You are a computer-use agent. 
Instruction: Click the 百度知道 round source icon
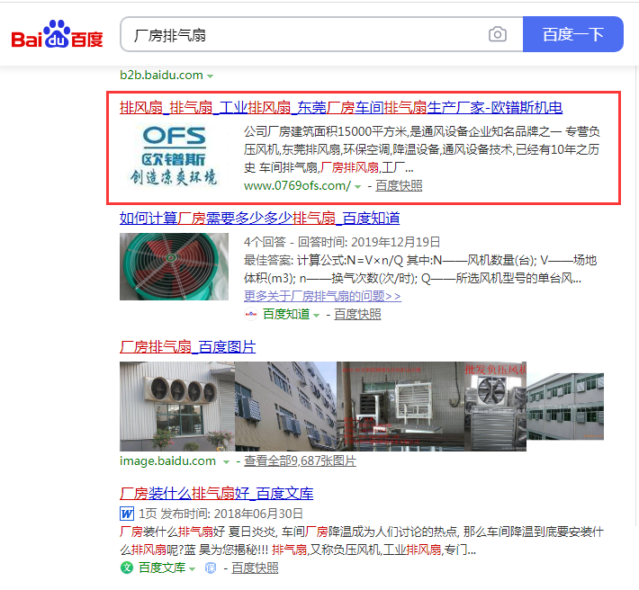click(x=250, y=314)
